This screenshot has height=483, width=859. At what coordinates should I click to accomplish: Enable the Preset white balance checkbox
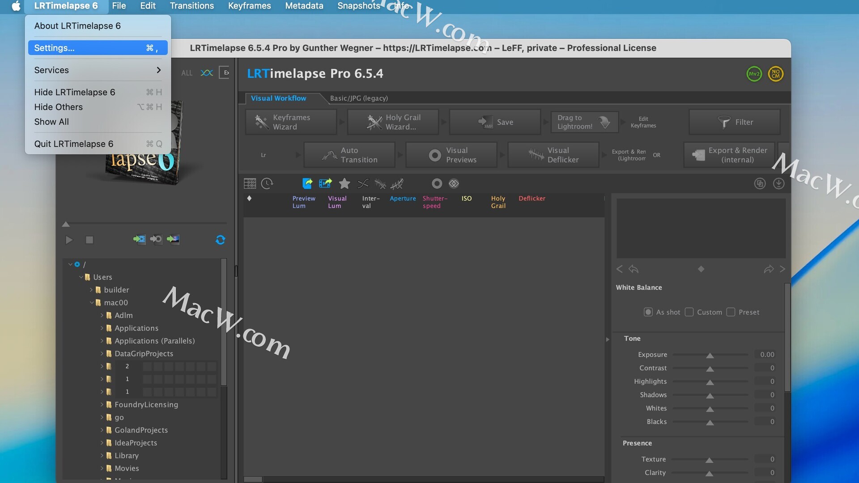click(731, 312)
